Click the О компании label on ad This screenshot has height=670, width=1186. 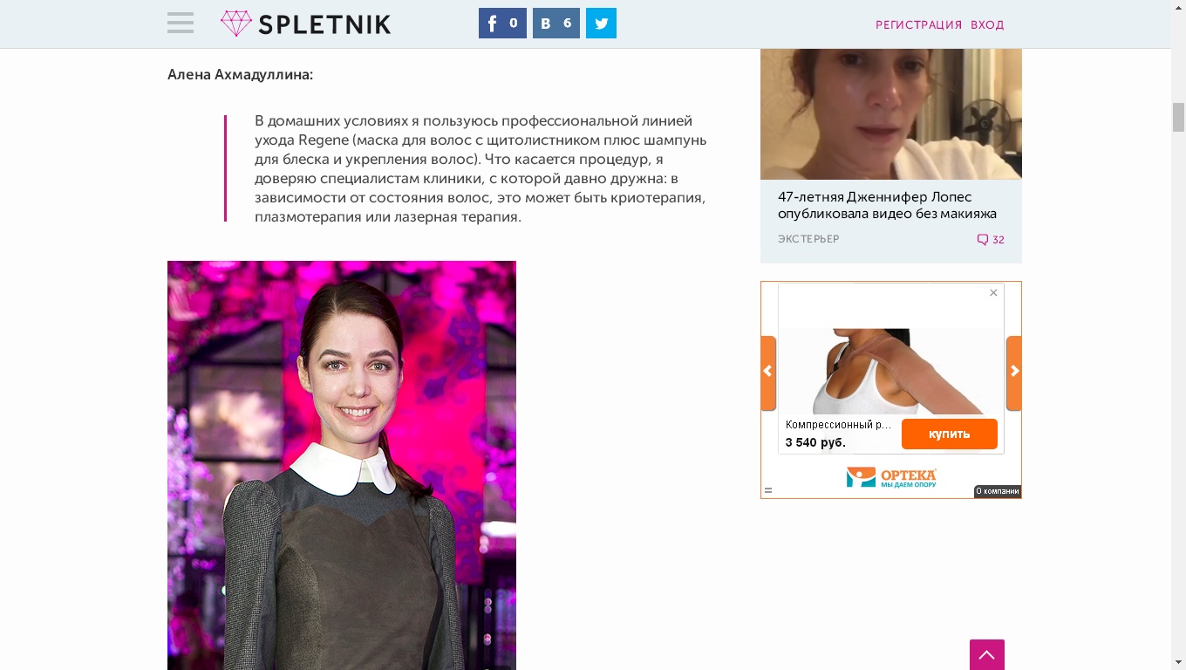(998, 491)
